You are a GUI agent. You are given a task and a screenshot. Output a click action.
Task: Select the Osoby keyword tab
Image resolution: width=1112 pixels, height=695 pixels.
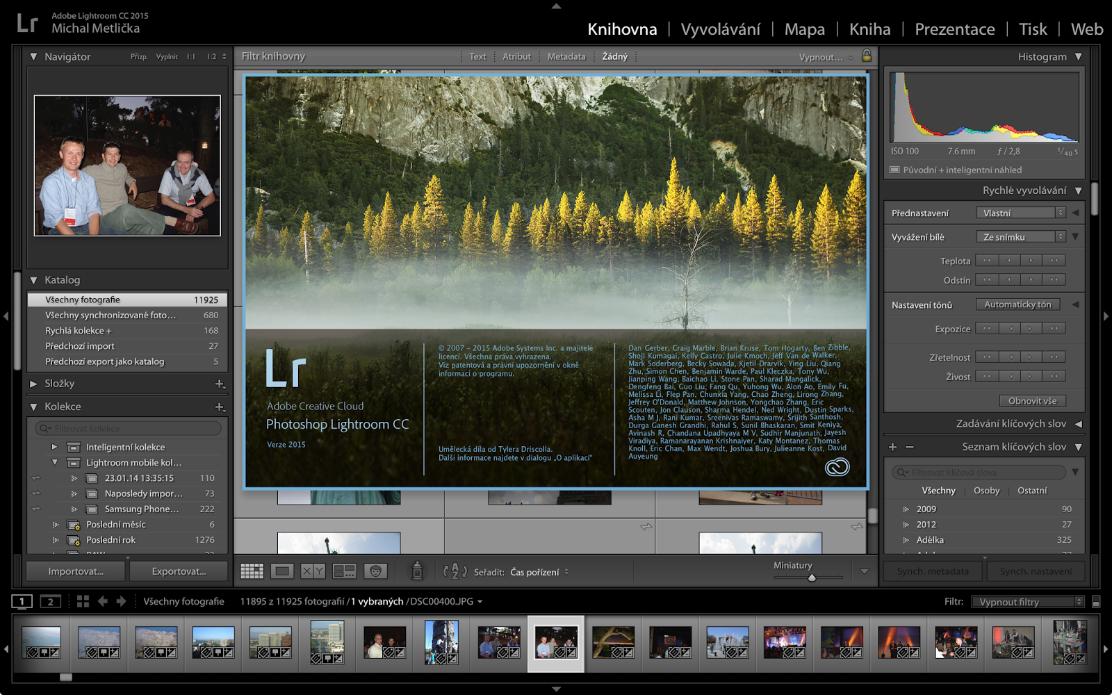[986, 490]
